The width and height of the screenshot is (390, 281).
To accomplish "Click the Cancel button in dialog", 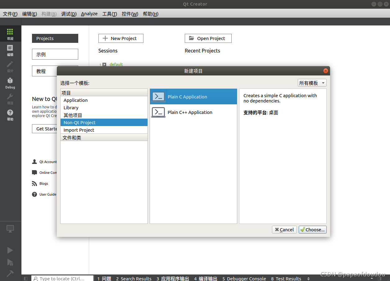I will [x=284, y=229].
